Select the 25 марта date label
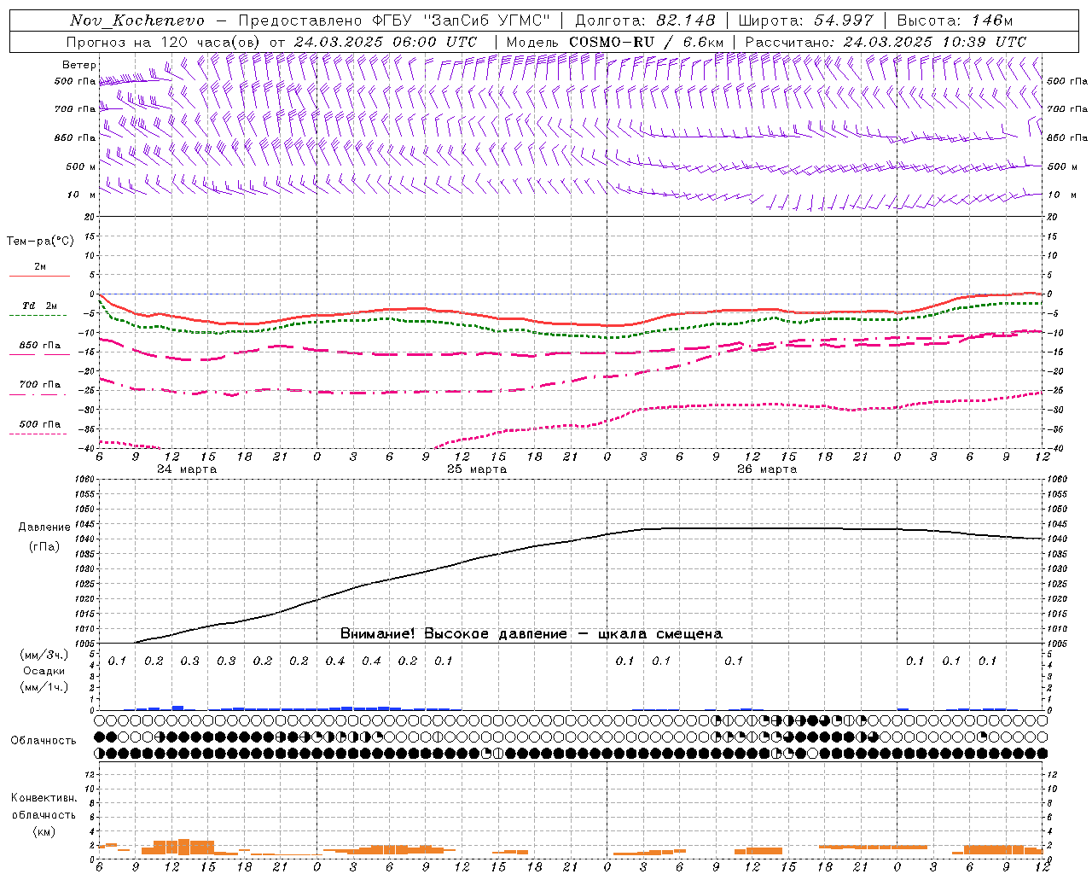This screenshot has height=874, width=1092. [477, 469]
